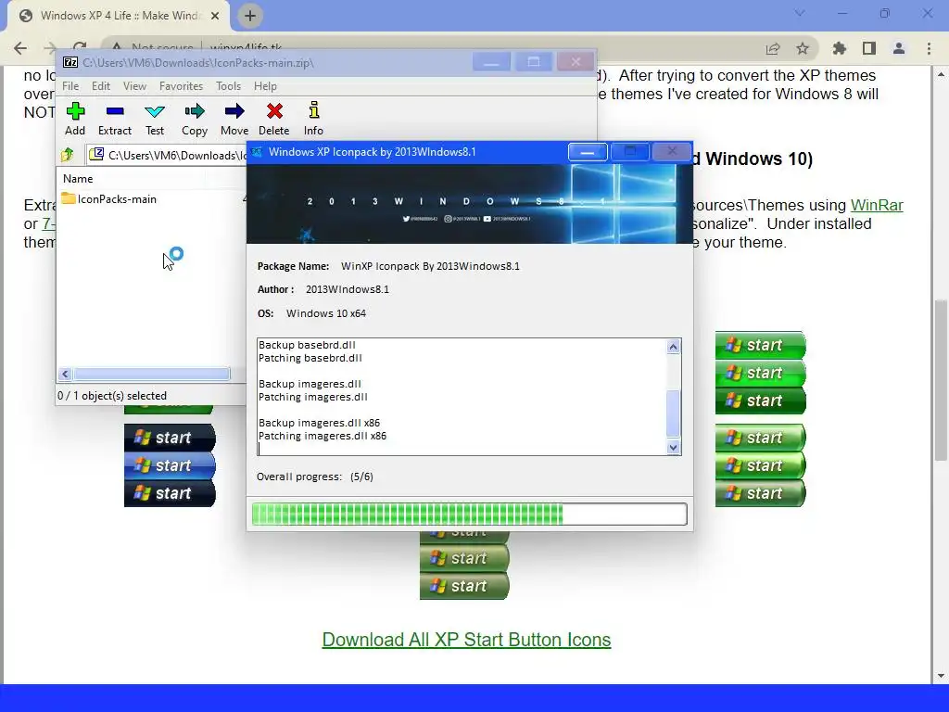Click the page scroll down arrow
The width and height of the screenshot is (949, 712).
click(940, 676)
